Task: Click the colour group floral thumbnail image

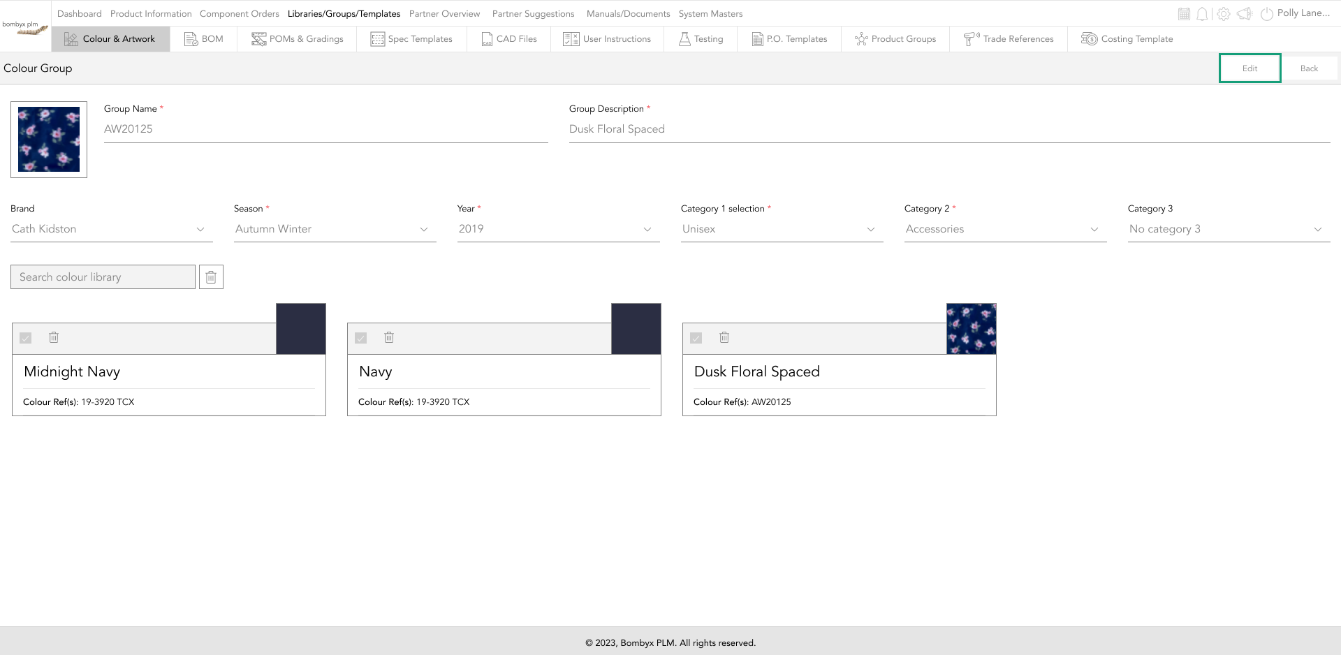Action: tap(49, 140)
